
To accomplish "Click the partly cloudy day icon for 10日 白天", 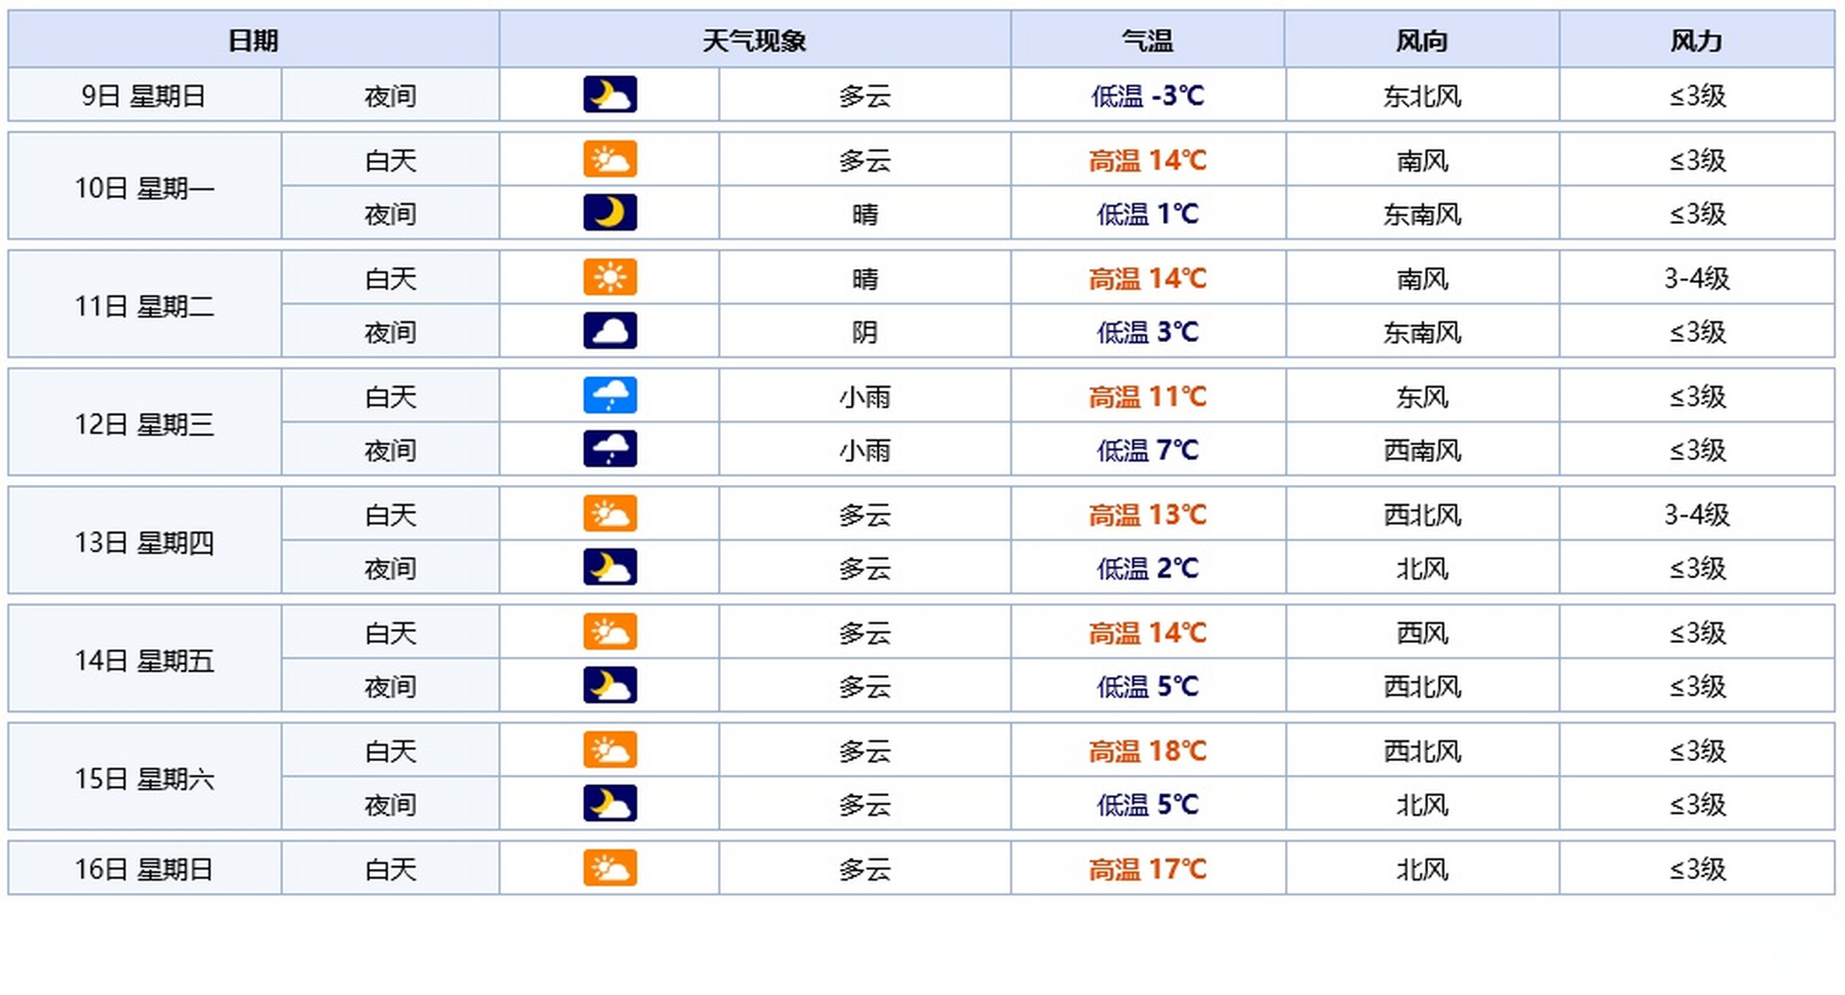I will [610, 159].
